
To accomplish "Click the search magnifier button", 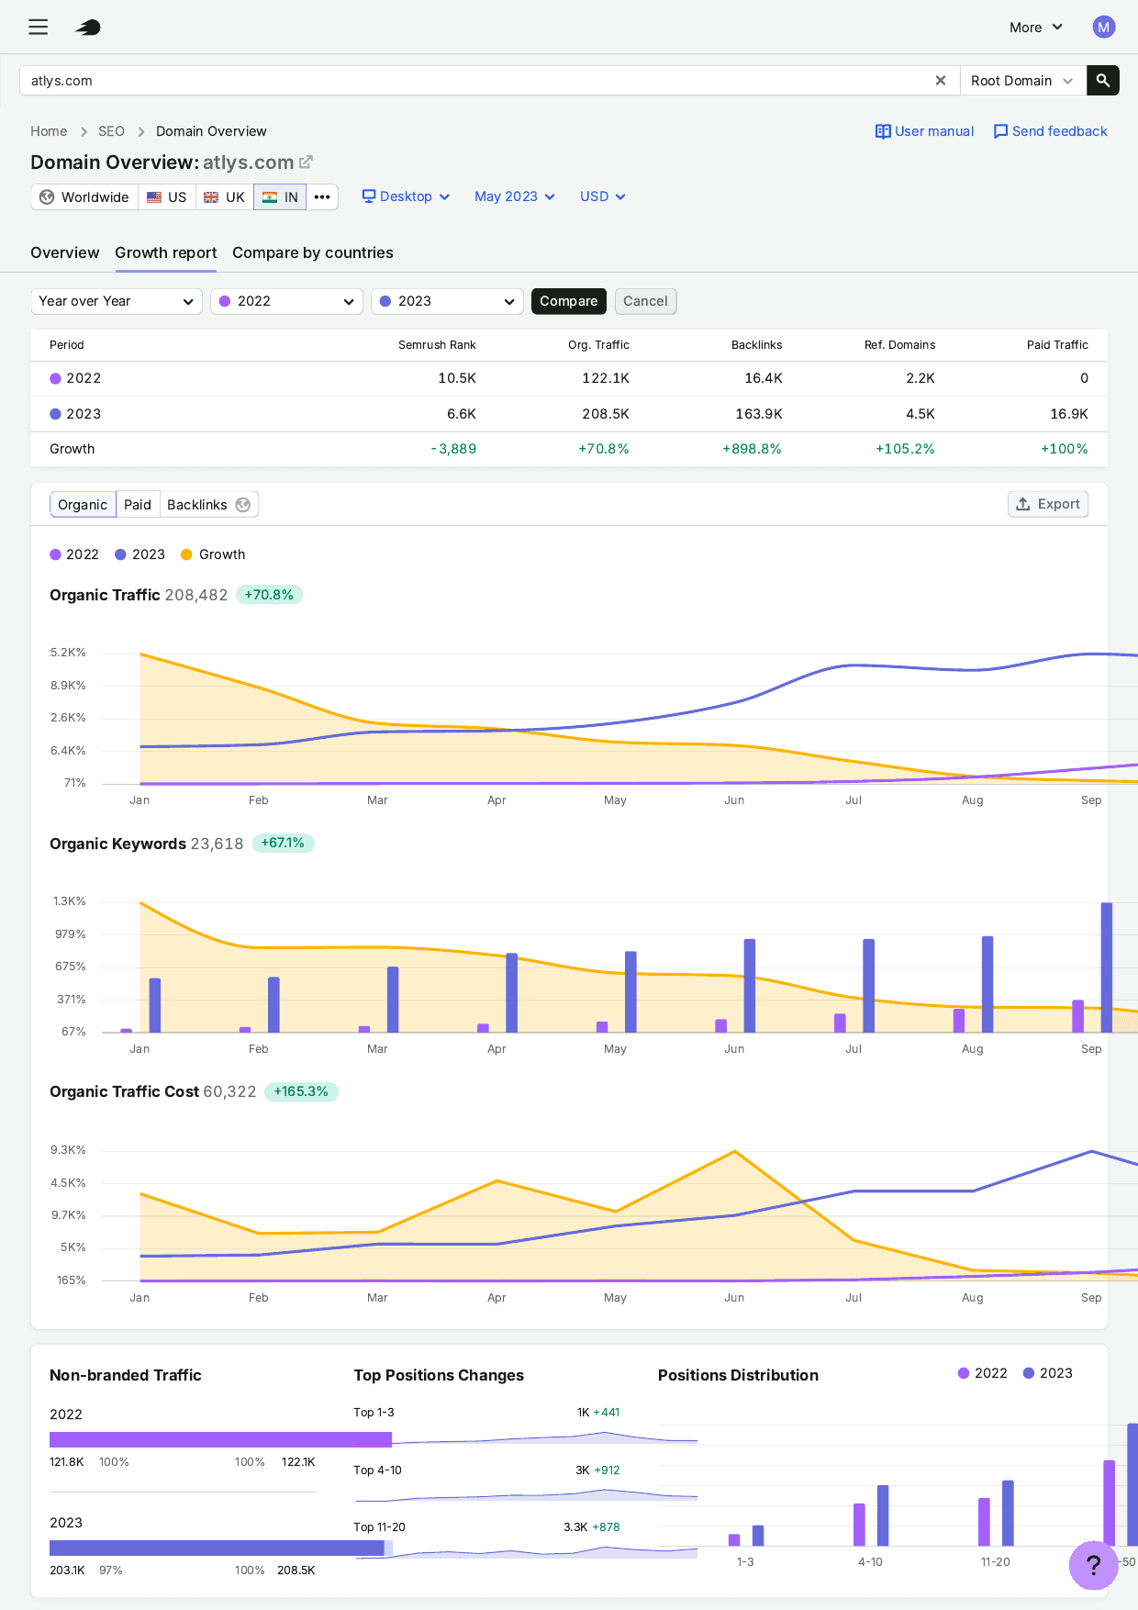I will click(1103, 81).
